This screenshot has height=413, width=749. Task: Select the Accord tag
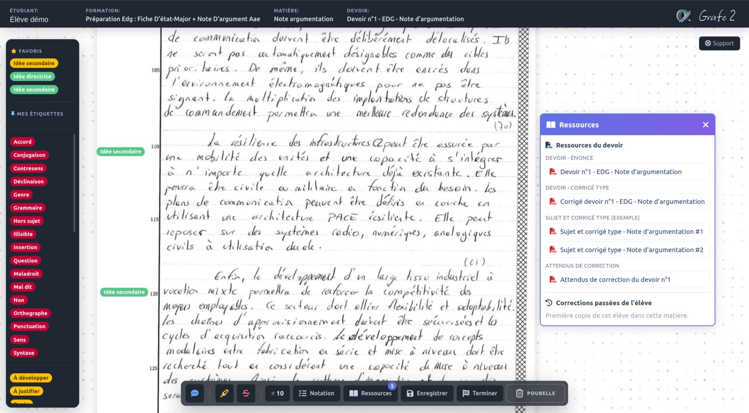pyautogui.click(x=22, y=142)
